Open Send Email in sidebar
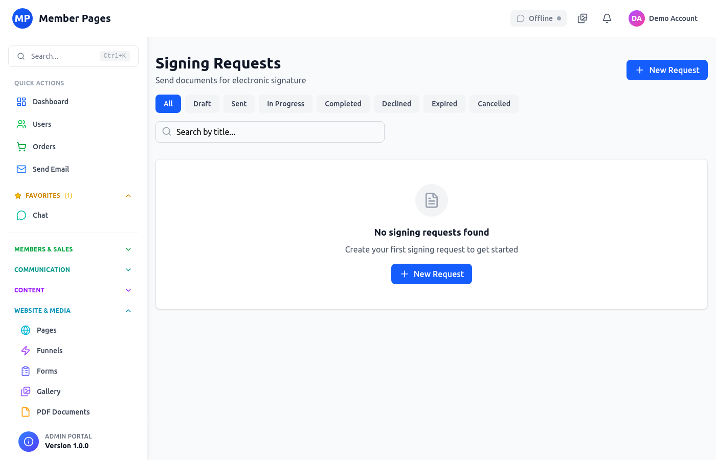The image size is (716, 460). (50, 169)
